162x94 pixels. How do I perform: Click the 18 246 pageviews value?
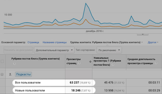pyautogui.click(x=76, y=90)
